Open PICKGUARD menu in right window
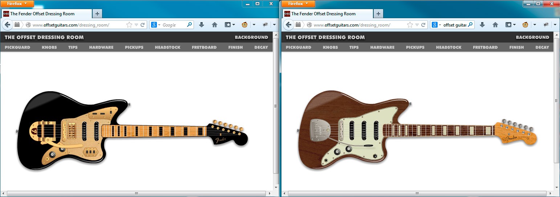The width and height of the screenshot is (560, 197). [x=299, y=47]
